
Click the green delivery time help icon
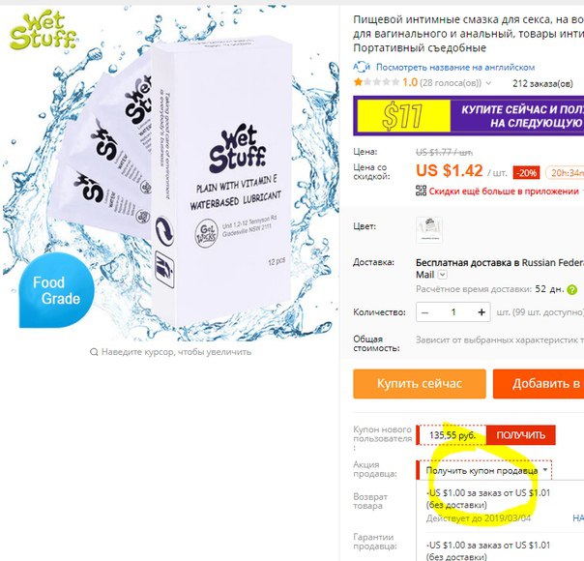point(571,289)
